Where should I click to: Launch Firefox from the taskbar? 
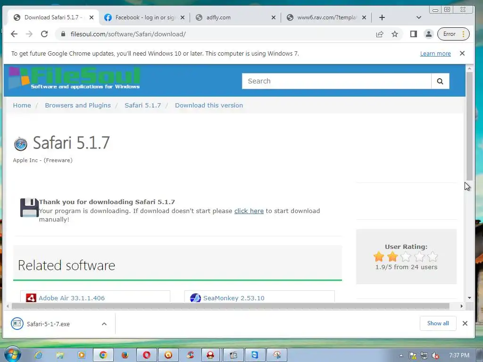click(125, 355)
